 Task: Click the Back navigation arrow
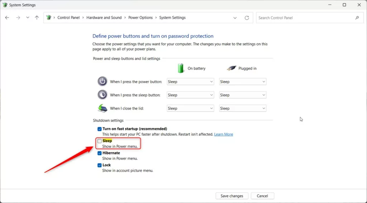(7, 18)
